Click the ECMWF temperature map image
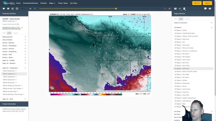216x121 pixels. click(100, 54)
